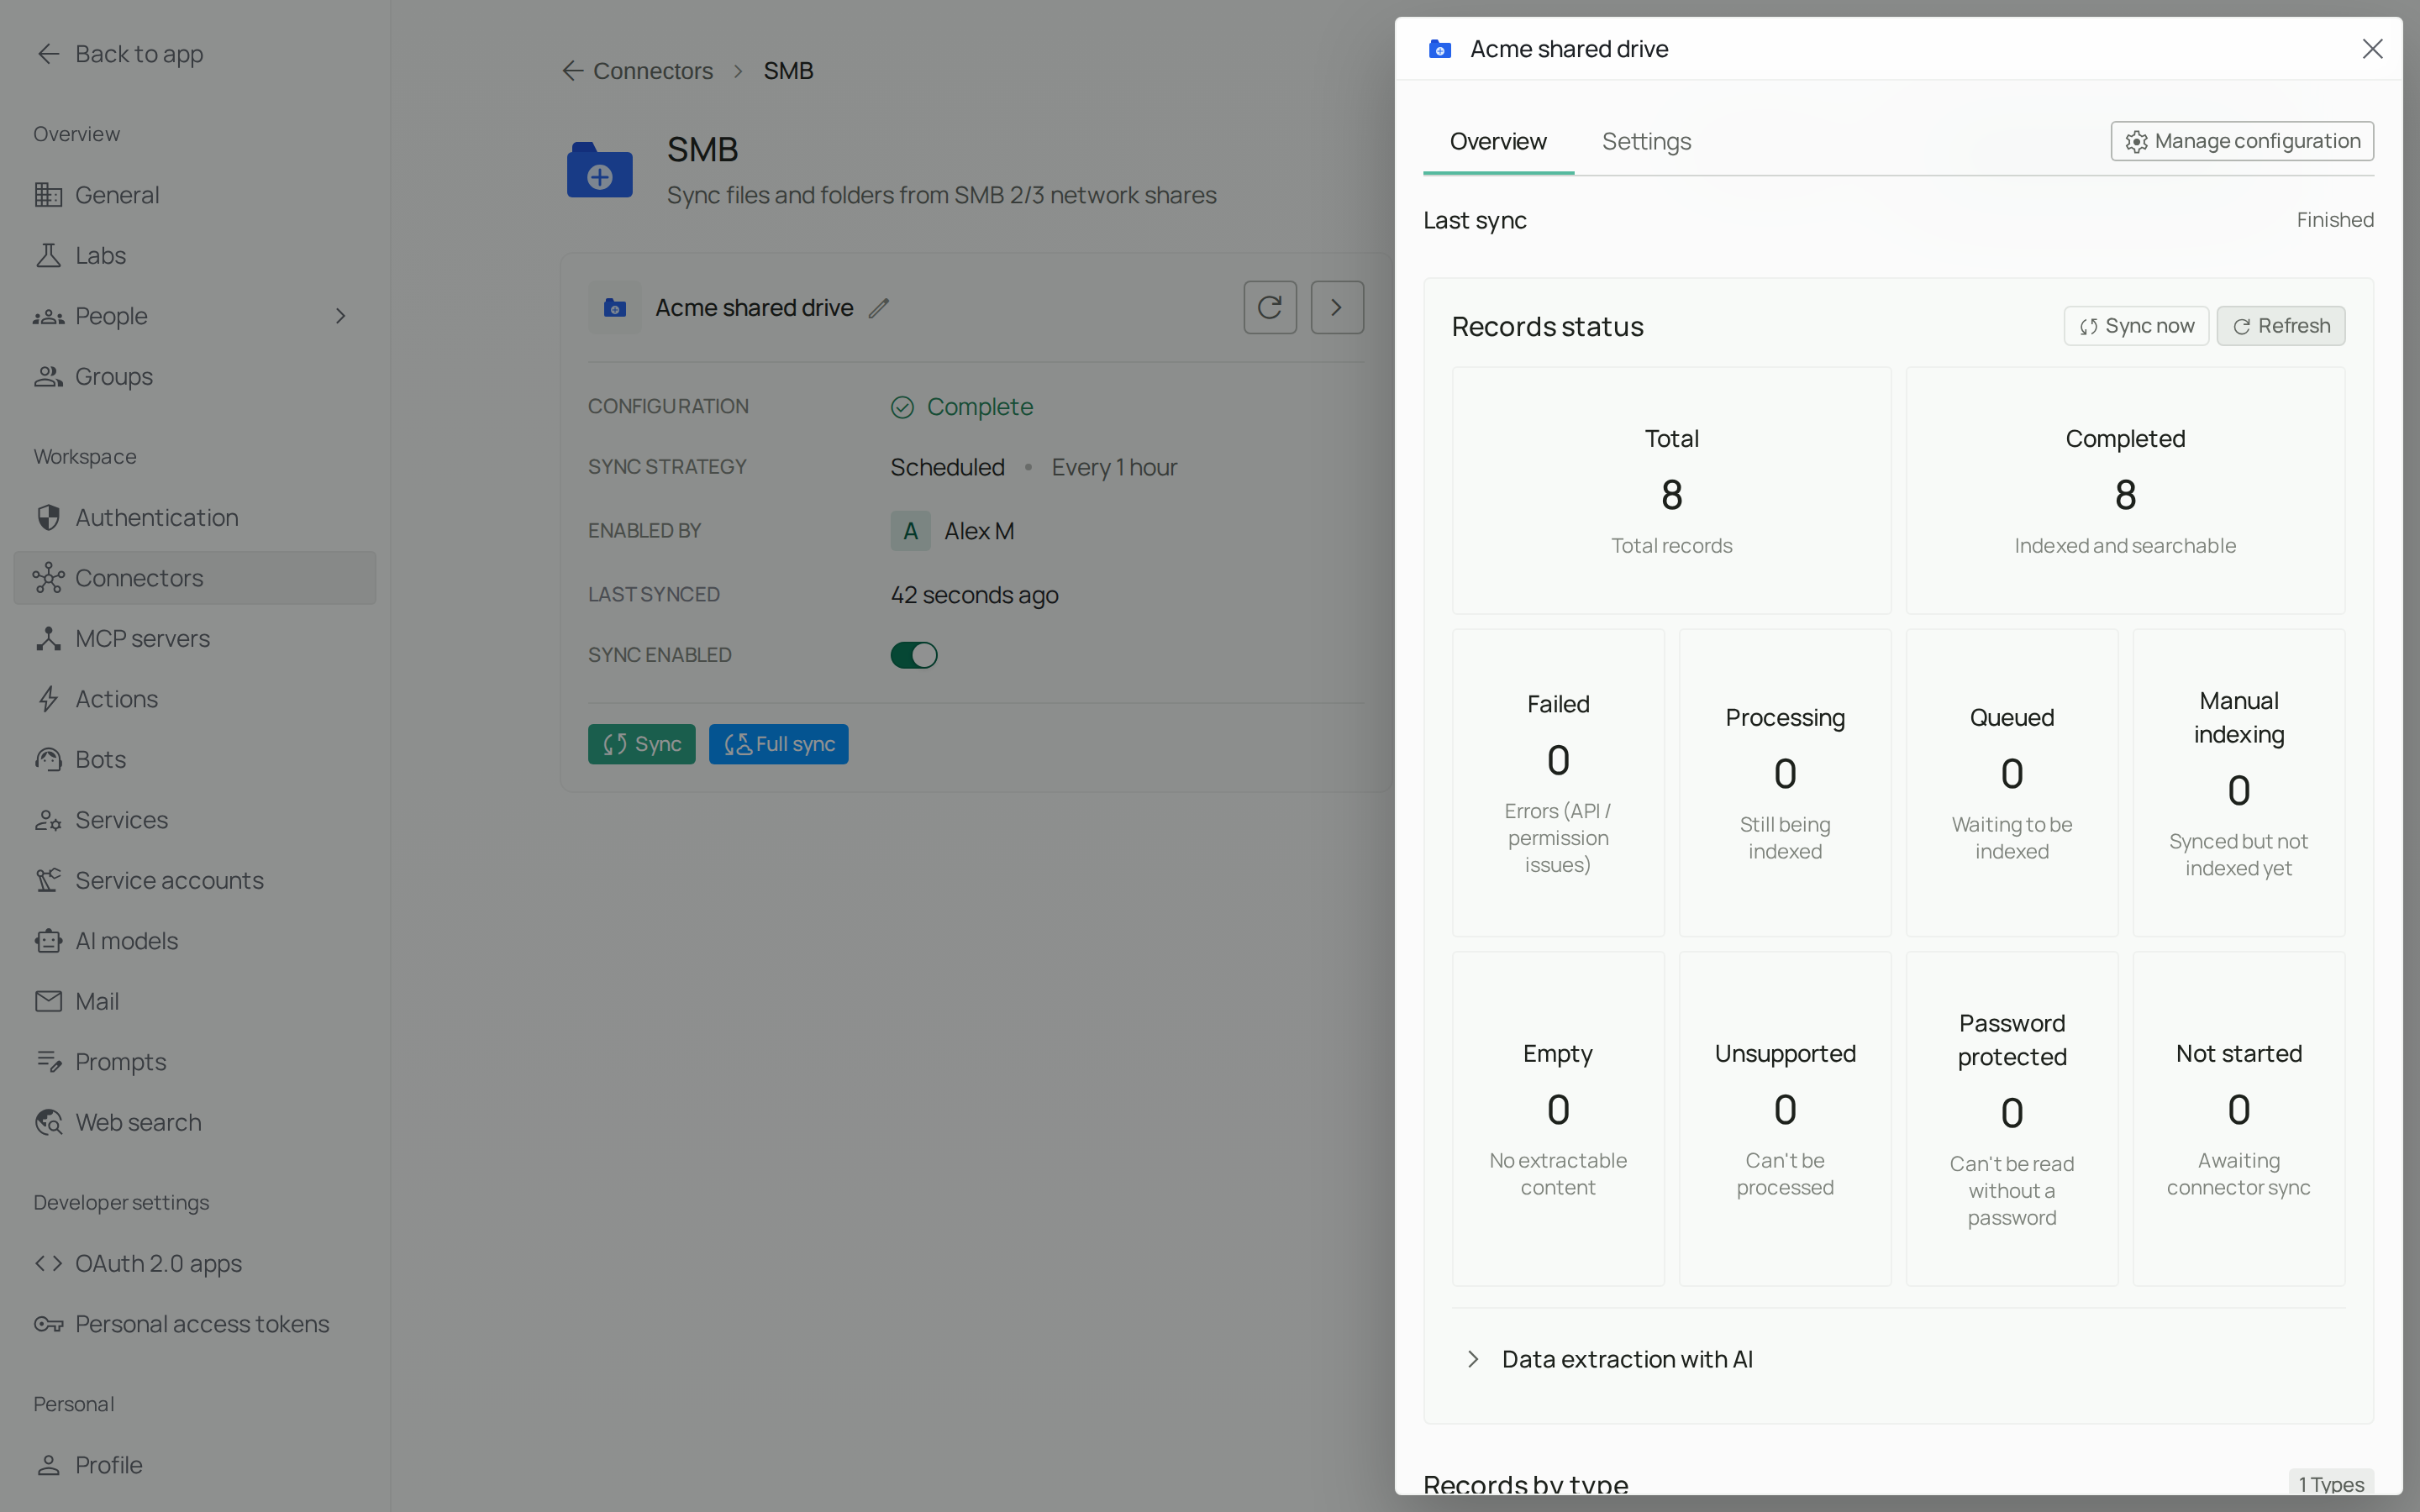The height and width of the screenshot is (1512, 2420).
Task: Click the Refresh button in Records status
Action: tap(2281, 326)
